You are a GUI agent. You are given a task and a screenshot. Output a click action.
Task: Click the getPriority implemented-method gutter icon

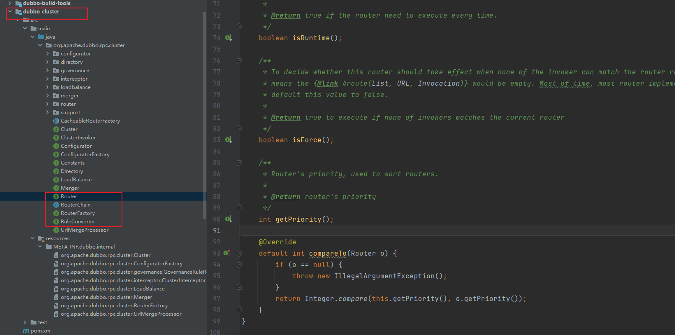click(x=228, y=219)
